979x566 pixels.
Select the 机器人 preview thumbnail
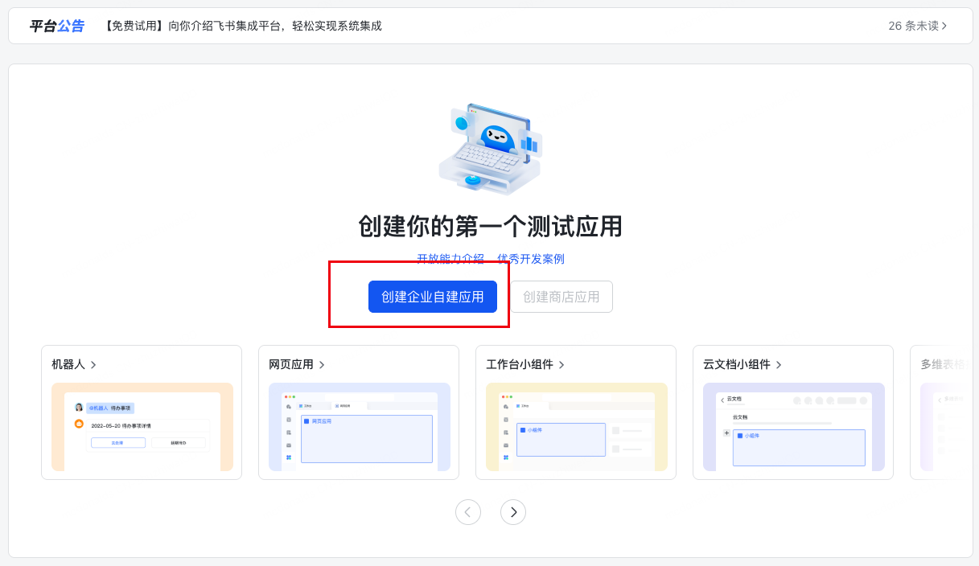pyautogui.click(x=142, y=427)
